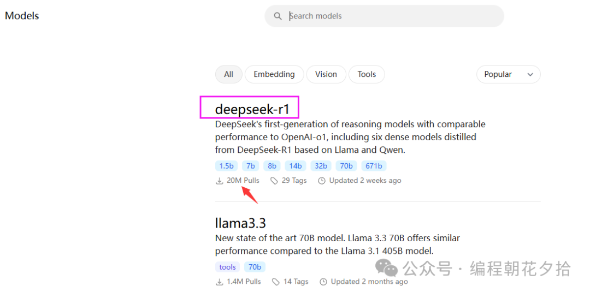Open the llama3.3 model page
This screenshot has width=590, height=292.
click(x=240, y=223)
